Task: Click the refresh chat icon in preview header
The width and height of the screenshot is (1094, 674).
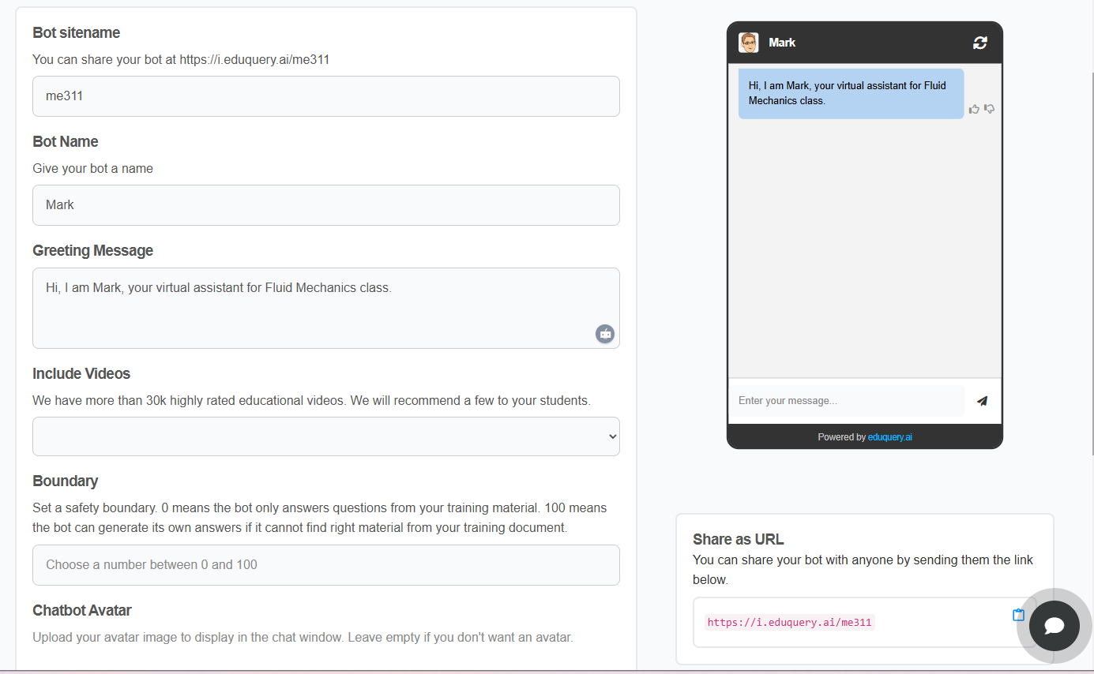Action: 979,43
